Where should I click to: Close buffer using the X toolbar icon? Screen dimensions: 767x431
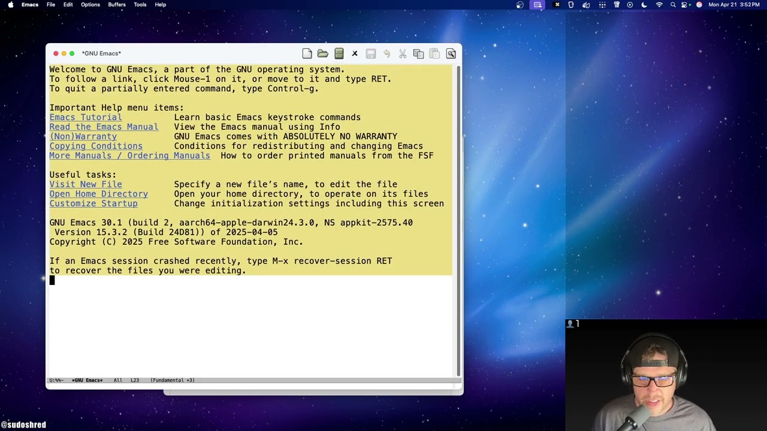(x=355, y=54)
